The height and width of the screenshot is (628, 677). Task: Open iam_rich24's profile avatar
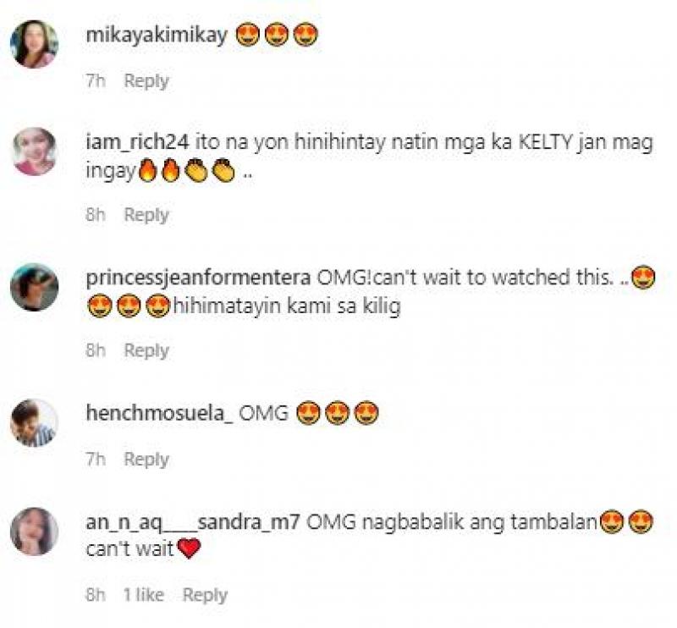tap(34, 151)
